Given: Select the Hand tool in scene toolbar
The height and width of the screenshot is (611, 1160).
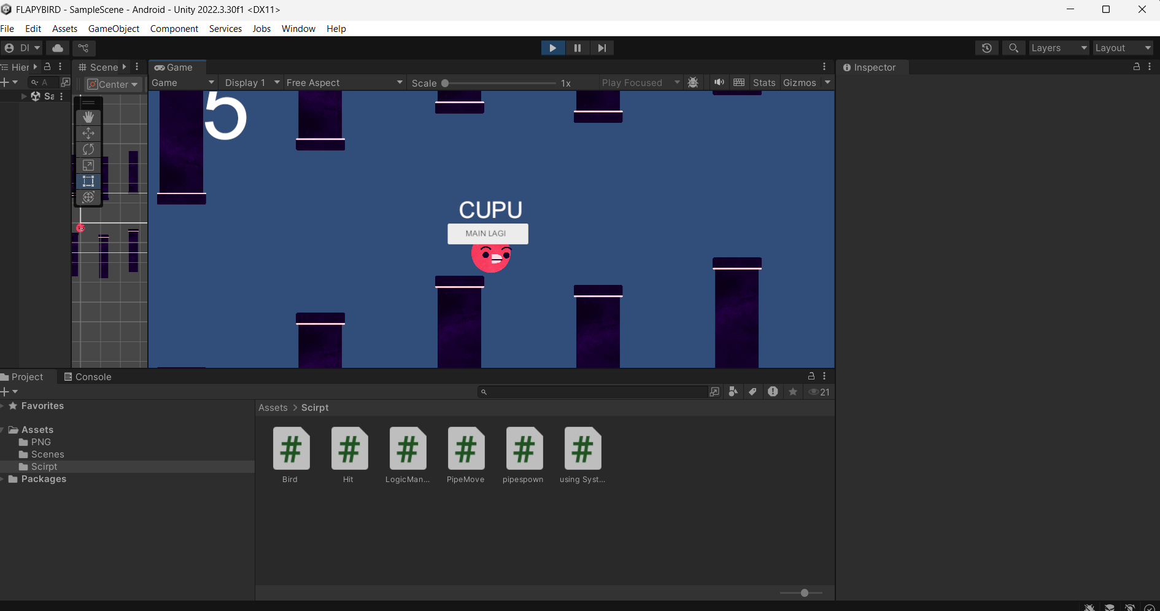Looking at the screenshot, I should click(x=88, y=117).
